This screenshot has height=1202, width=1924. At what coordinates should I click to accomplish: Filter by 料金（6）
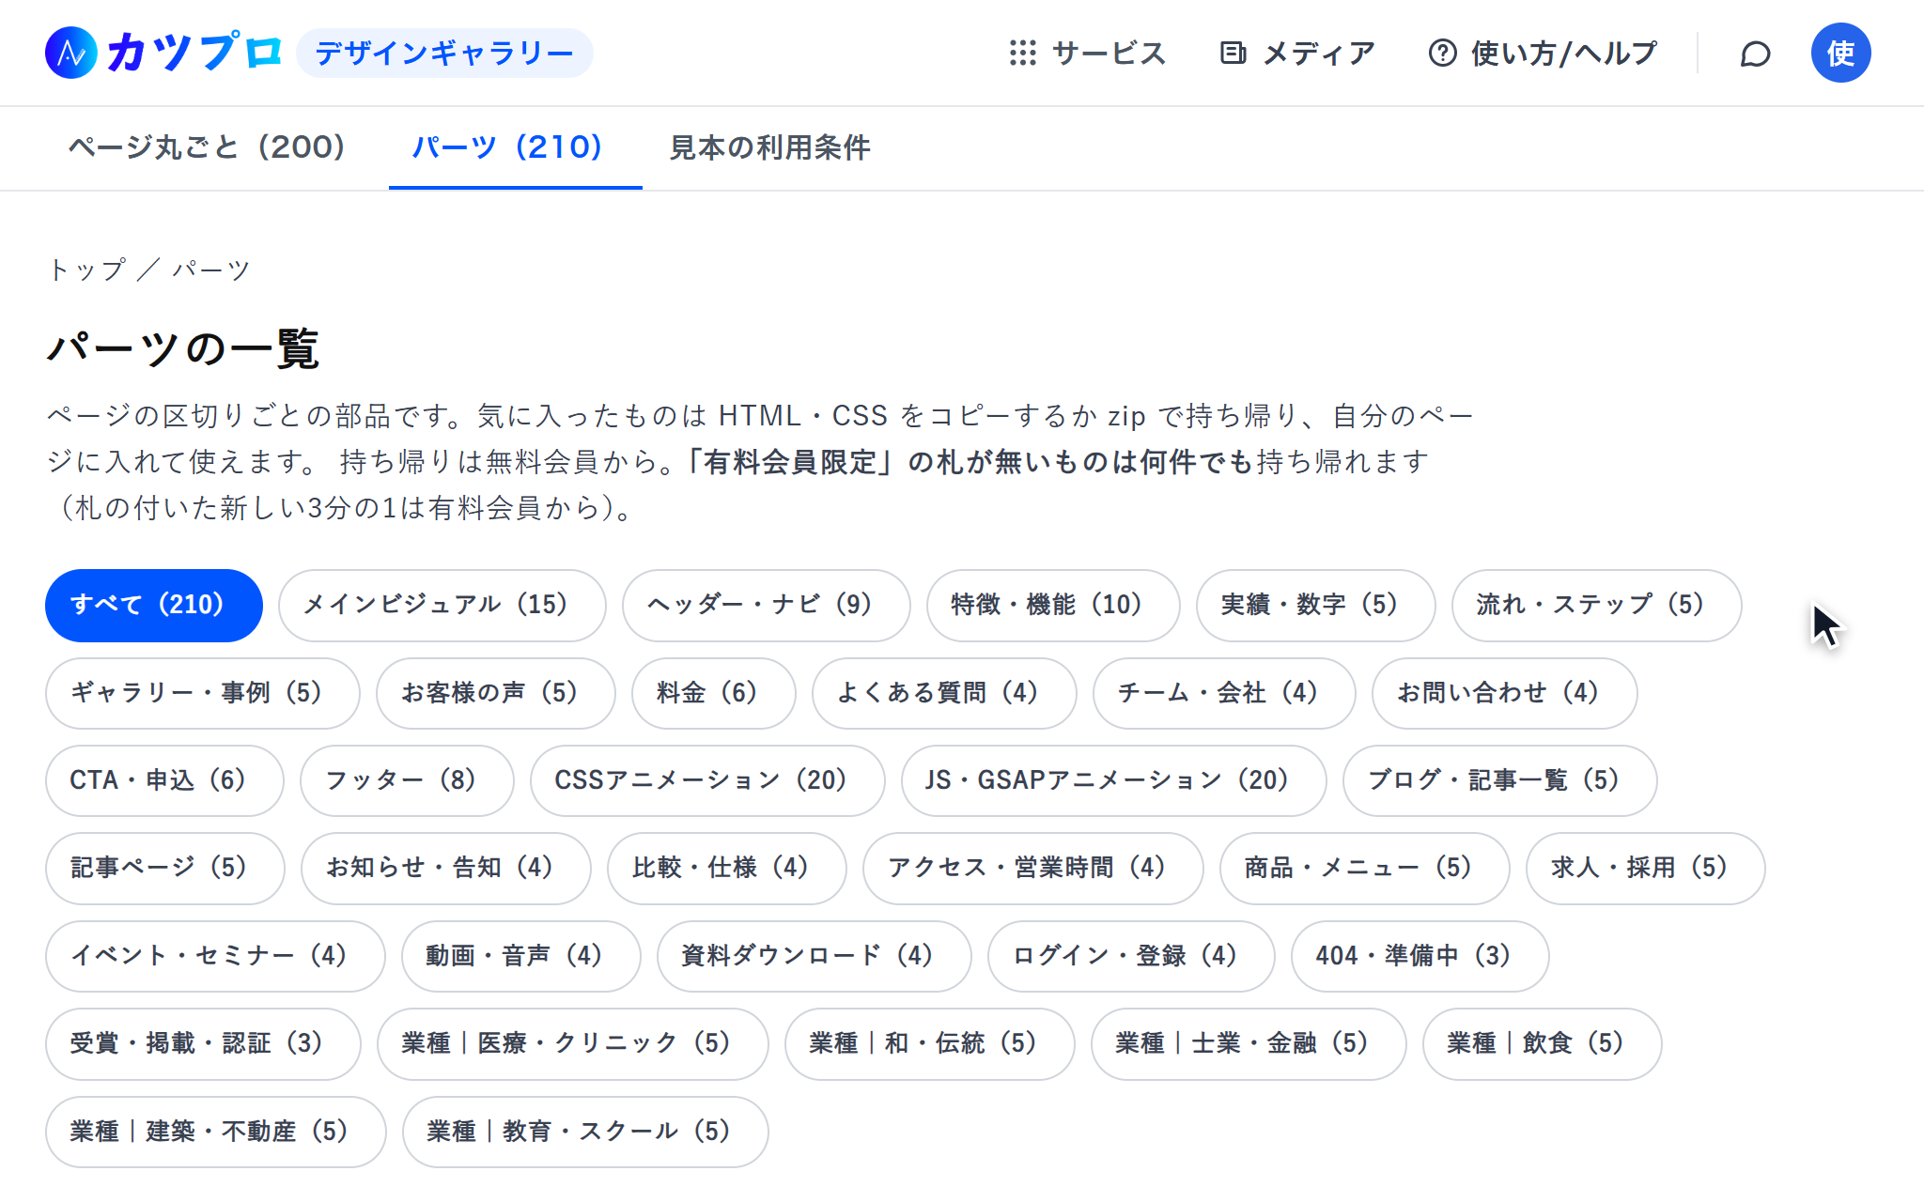point(713,693)
